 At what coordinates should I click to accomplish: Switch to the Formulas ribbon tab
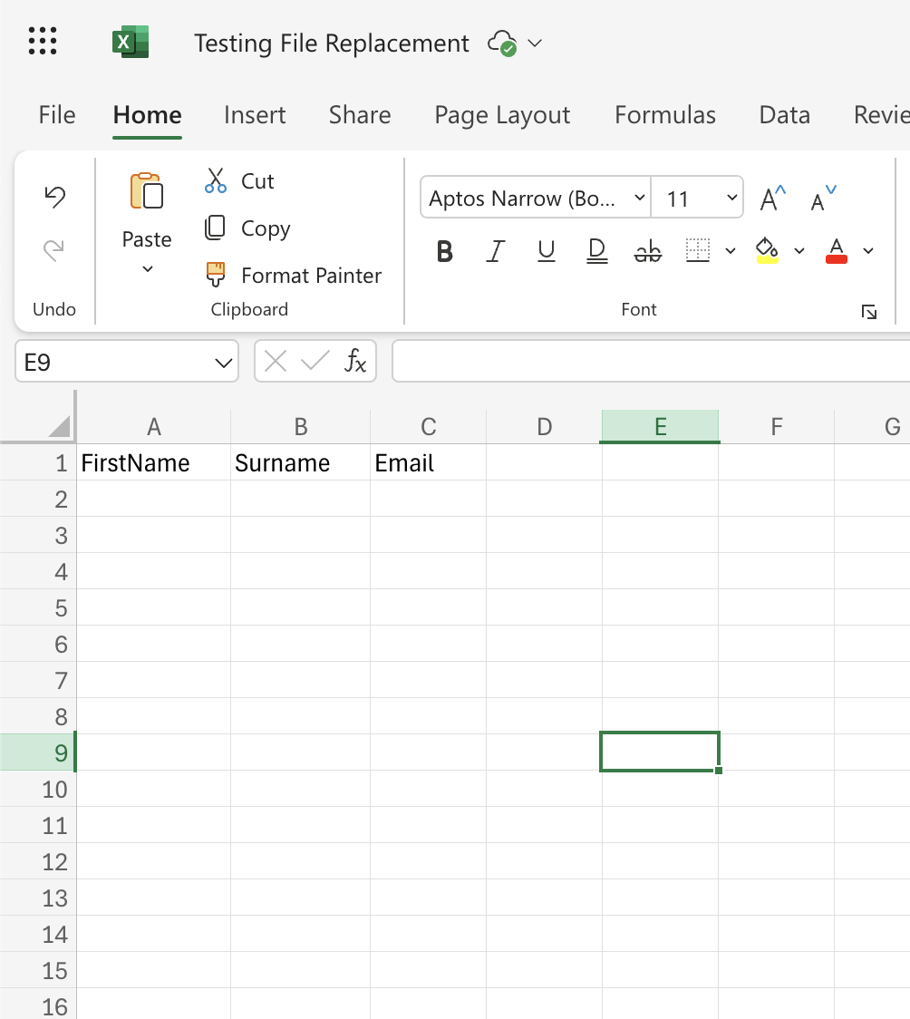point(664,115)
